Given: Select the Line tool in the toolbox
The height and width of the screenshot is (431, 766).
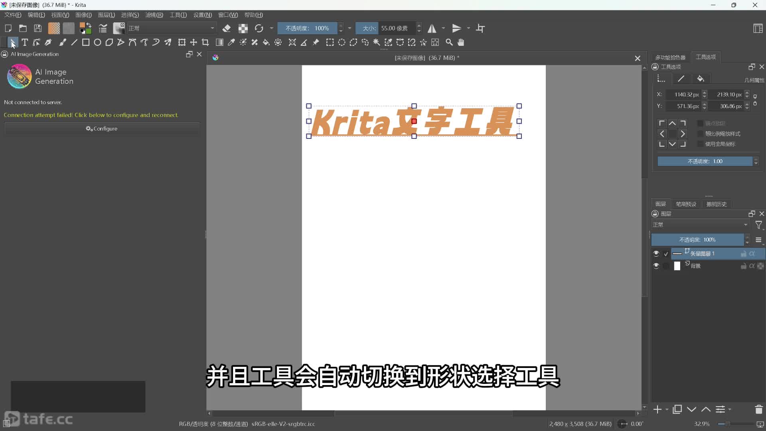Looking at the screenshot, I should tap(74, 42).
